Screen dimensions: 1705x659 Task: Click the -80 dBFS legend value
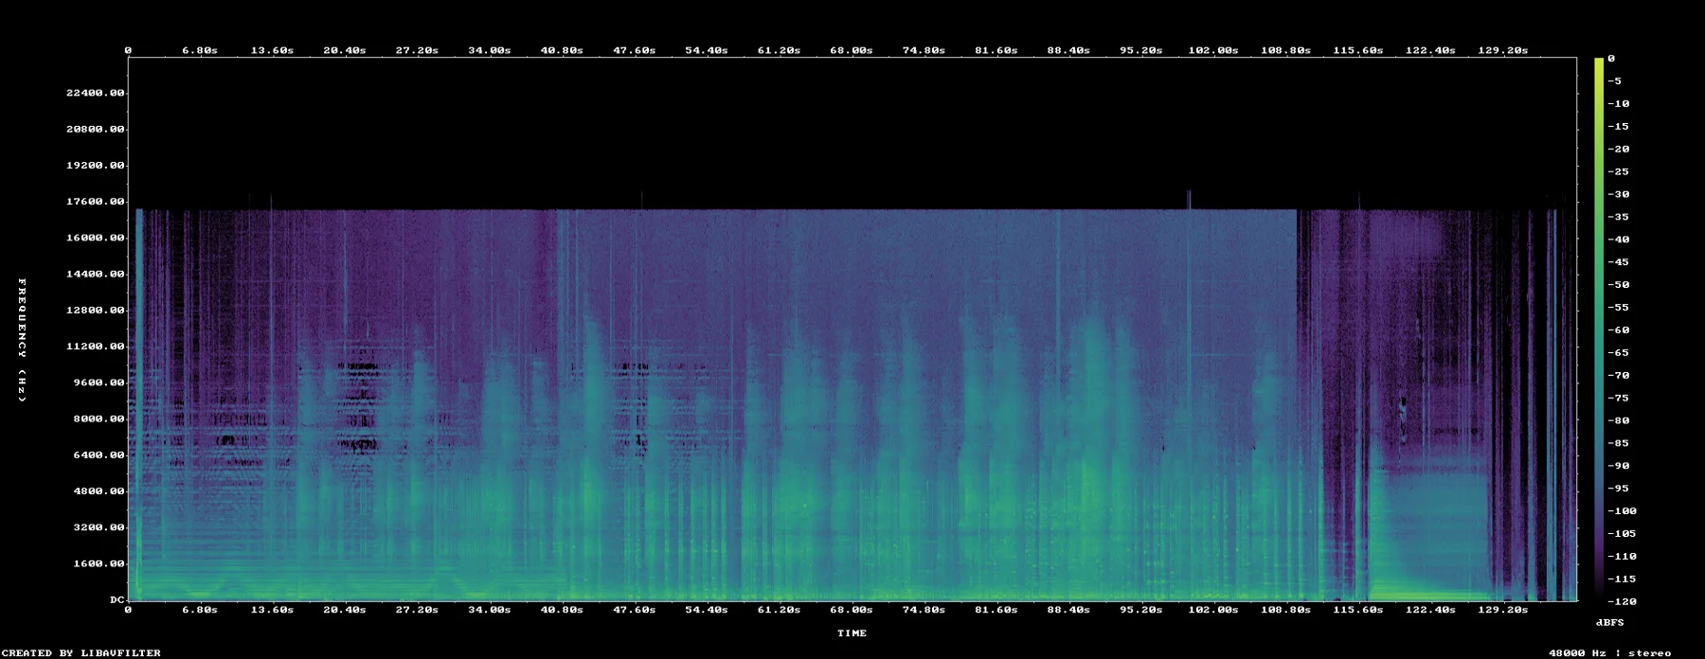[x=1619, y=420]
